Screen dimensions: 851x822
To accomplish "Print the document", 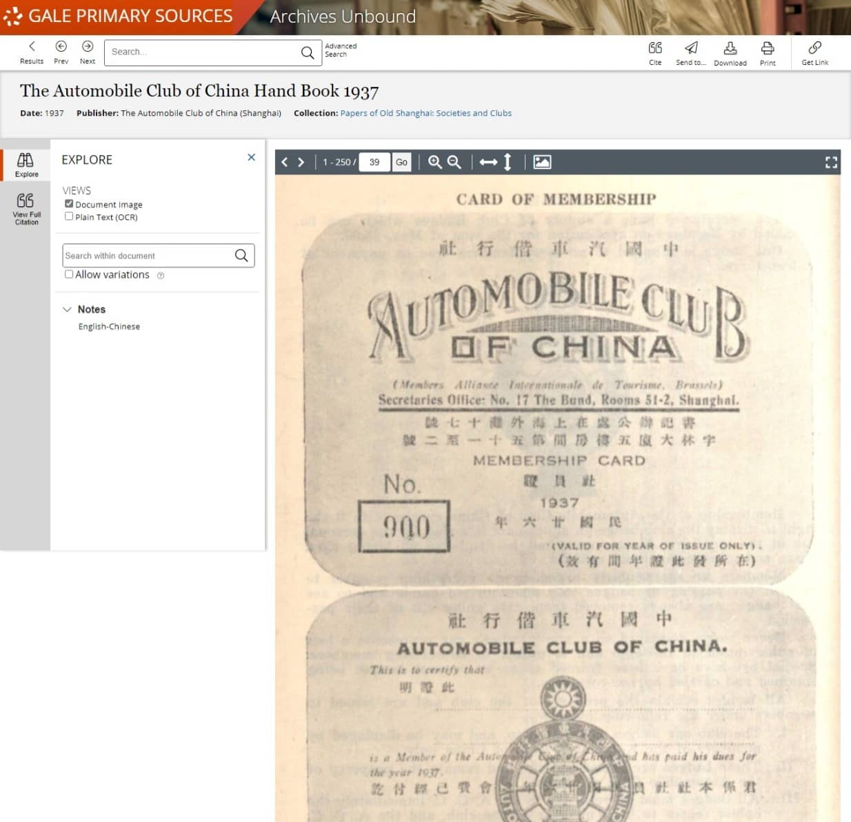I will point(768,53).
